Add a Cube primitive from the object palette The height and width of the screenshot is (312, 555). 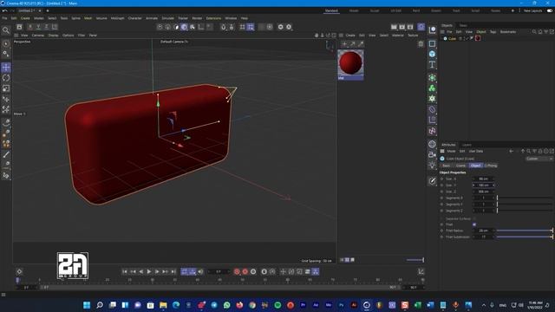click(432, 54)
